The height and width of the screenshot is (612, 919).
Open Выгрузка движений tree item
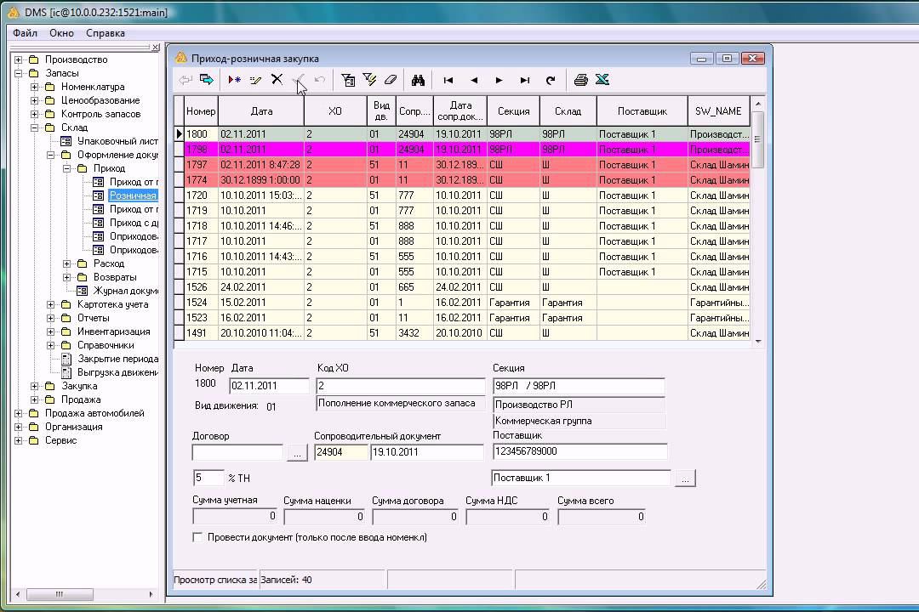117,372
